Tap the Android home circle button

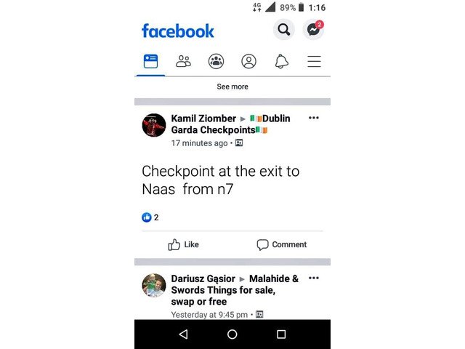pyautogui.click(x=232, y=334)
